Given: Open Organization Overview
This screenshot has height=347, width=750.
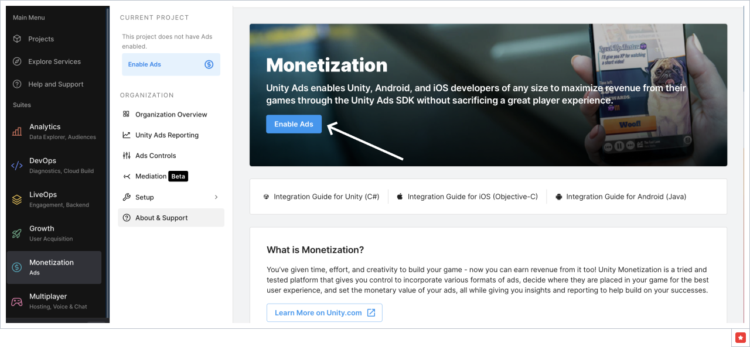Looking at the screenshot, I should pos(171,114).
